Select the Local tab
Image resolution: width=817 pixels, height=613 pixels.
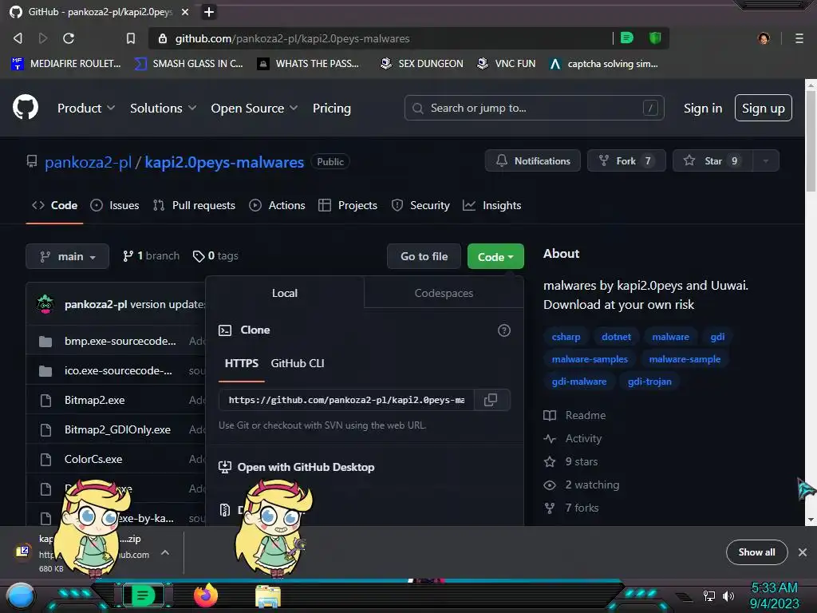point(285,293)
